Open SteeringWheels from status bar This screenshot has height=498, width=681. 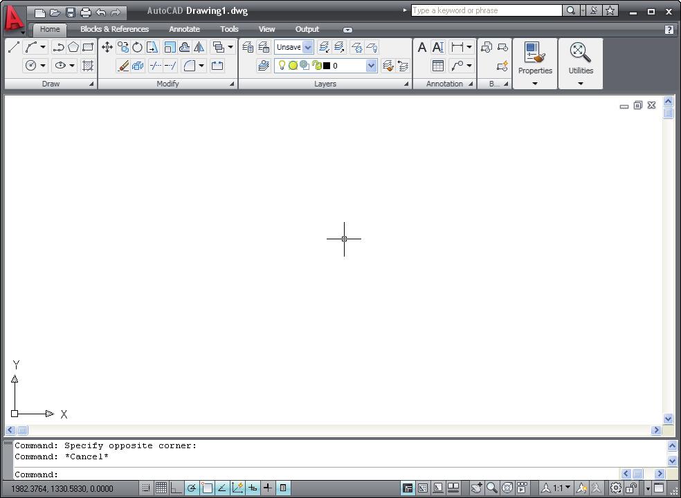point(507,488)
